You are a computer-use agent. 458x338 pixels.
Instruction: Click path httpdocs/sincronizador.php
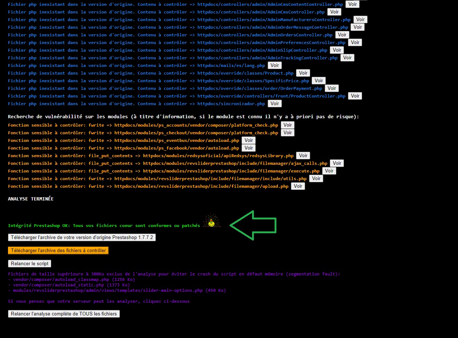(x=231, y=104)
